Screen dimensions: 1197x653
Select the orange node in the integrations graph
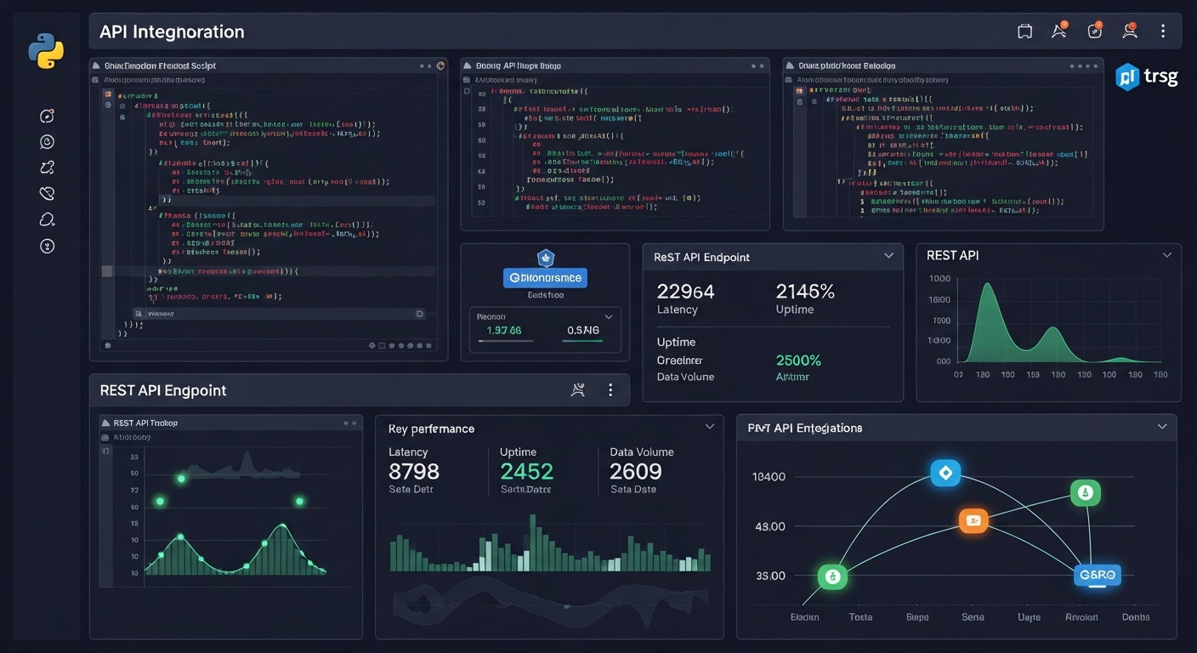pyautogui.click(x=973, y=520)
